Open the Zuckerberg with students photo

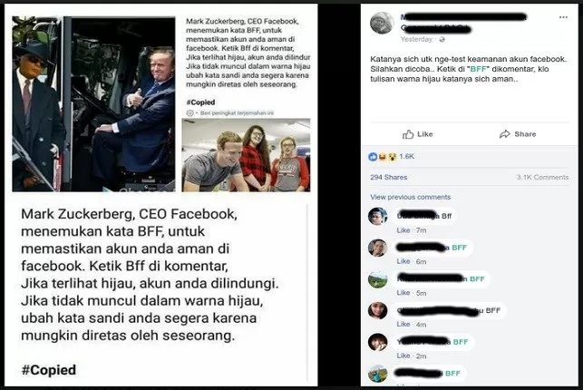click(x=246, y=155)
